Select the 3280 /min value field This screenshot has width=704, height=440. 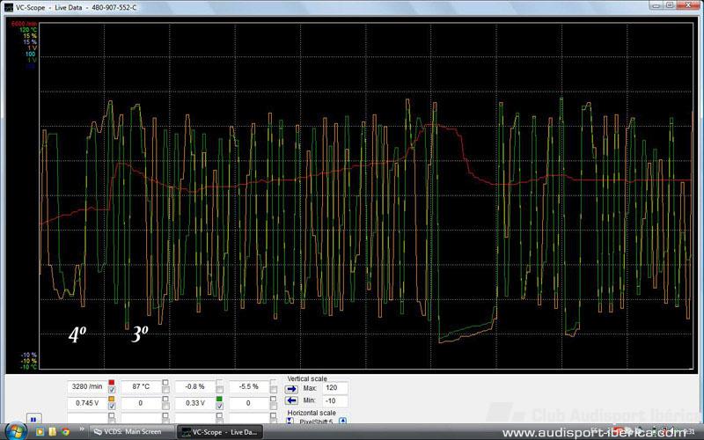(x=87, y=386)
